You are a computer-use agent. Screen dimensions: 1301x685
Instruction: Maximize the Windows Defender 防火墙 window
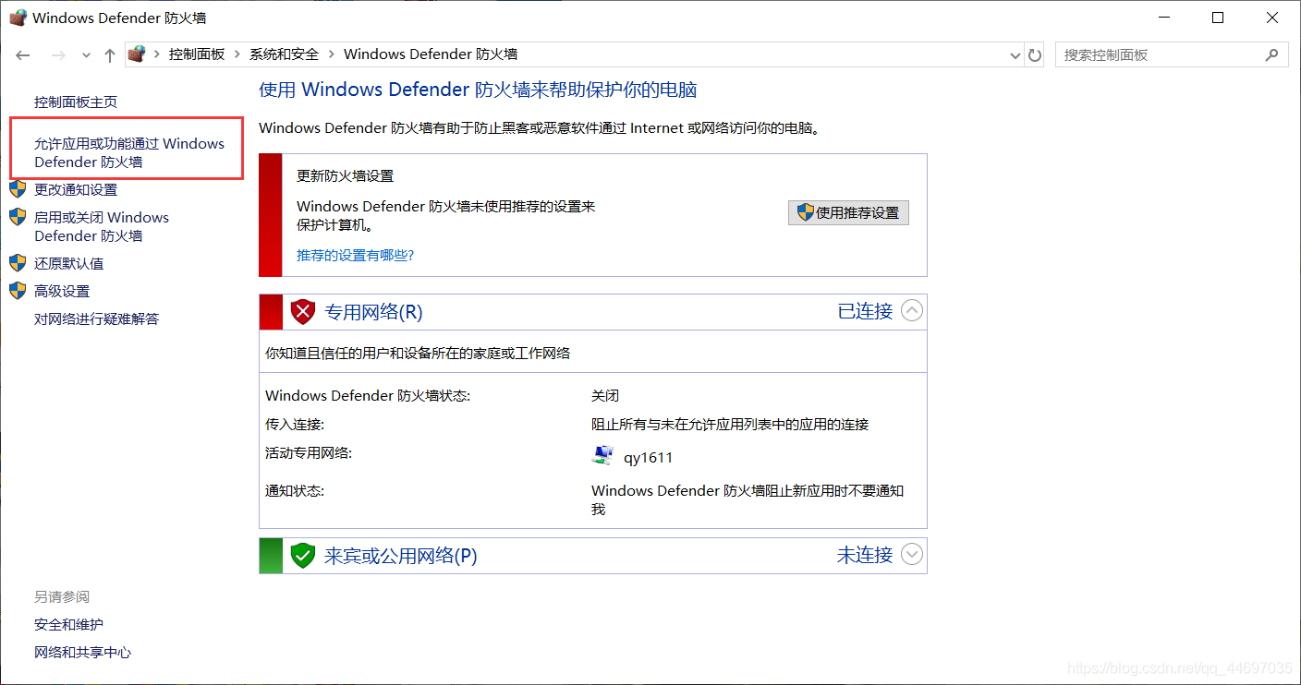[x=1218, y=18]
